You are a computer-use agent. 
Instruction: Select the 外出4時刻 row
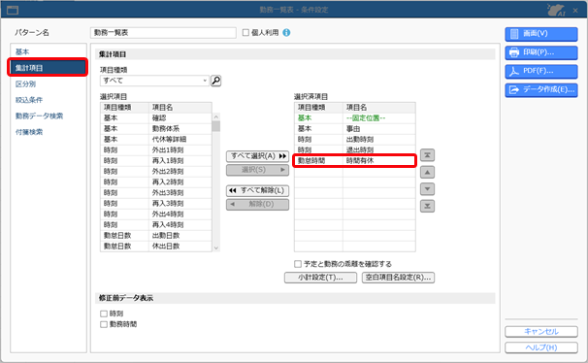point(156,214)
